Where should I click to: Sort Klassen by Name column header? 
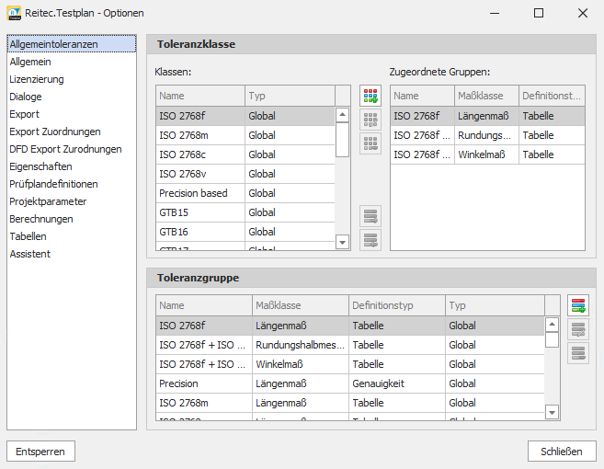(x=200, y=96)
